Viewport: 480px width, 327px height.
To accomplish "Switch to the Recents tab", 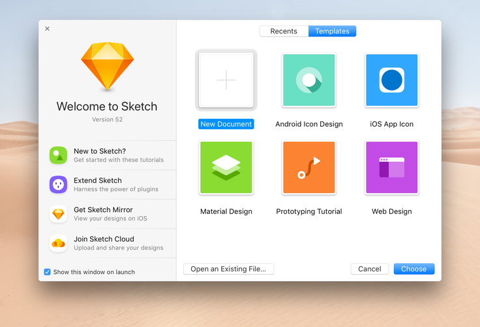I will click(284, 31).
